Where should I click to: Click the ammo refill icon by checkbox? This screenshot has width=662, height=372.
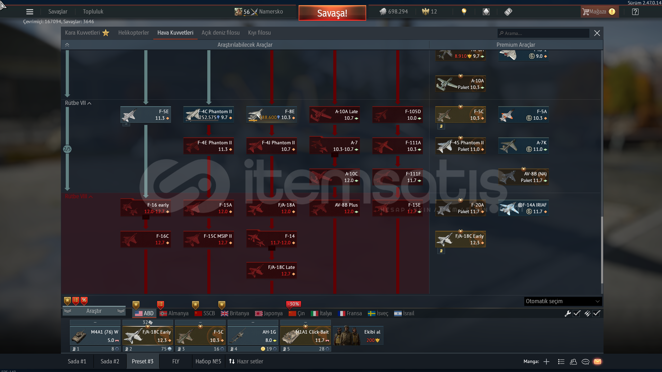click(x=587, y=314)
